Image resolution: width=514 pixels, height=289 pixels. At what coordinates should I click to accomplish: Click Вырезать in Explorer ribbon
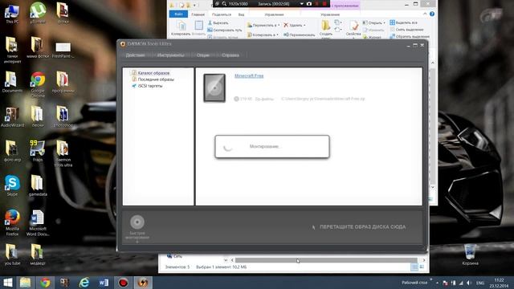click(218, 23)
